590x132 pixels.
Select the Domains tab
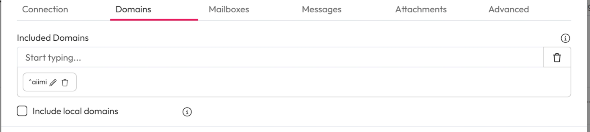[133, 9]
